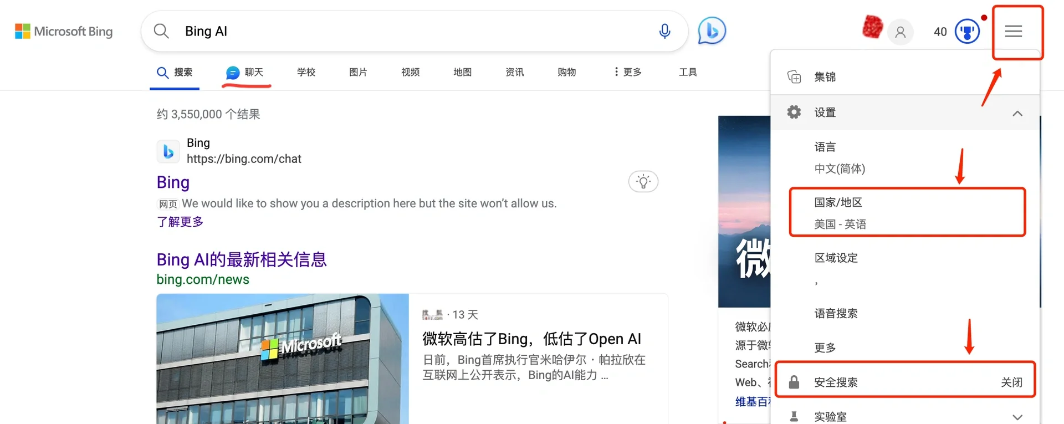Open Microsoft Rewards trophy icon
This screenshot has width=1064, height=424.
point(968,31)
